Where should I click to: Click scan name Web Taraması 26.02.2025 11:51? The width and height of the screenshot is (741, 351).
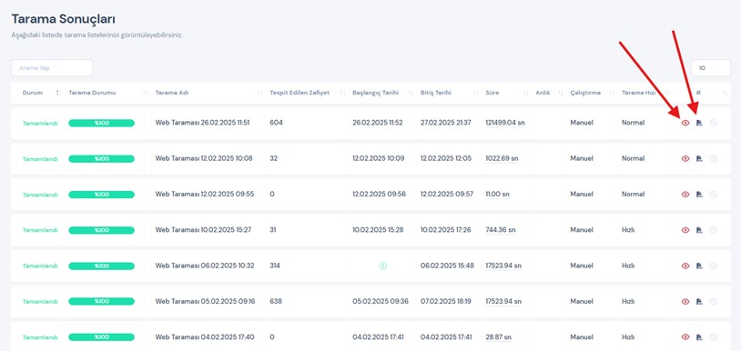(x=202, y=123)
